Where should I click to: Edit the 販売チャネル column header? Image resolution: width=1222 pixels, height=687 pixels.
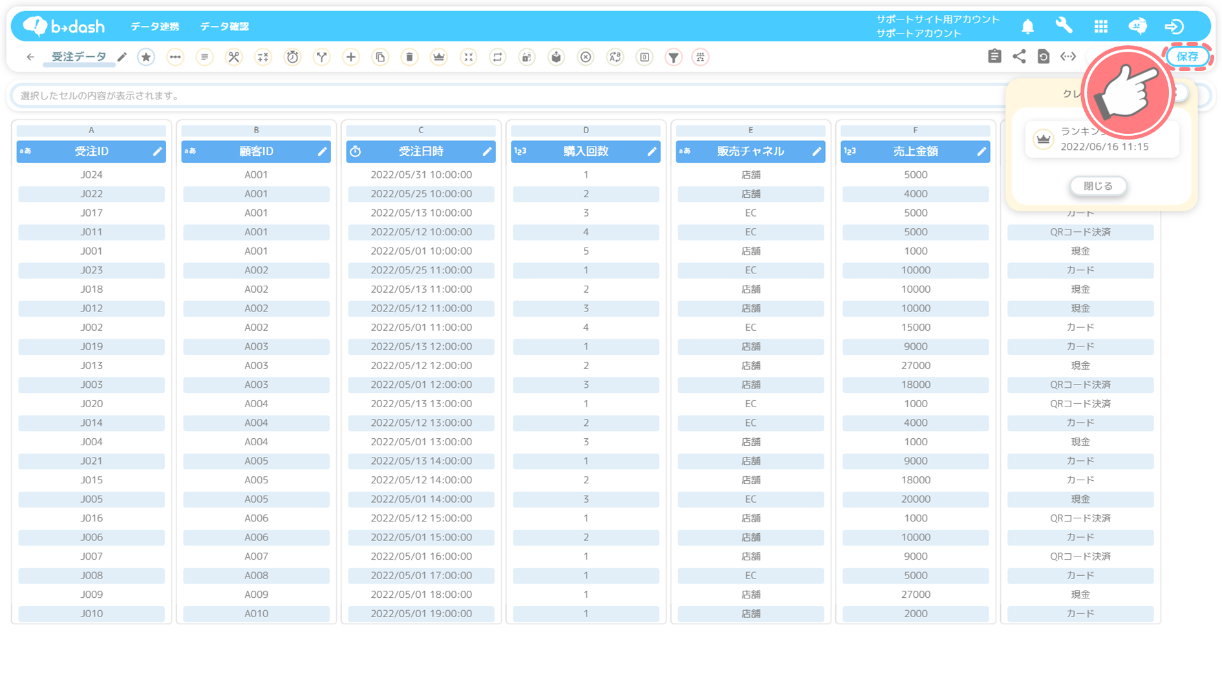pyautogui.click(x=817, y=151)
